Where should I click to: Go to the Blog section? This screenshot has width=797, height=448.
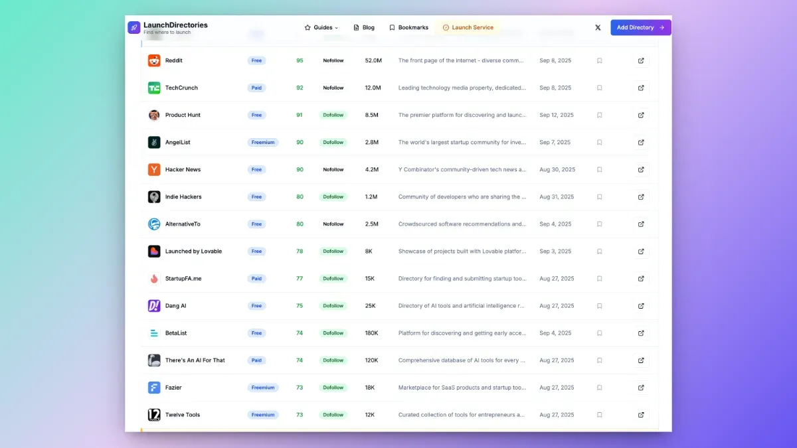(364, 27)
